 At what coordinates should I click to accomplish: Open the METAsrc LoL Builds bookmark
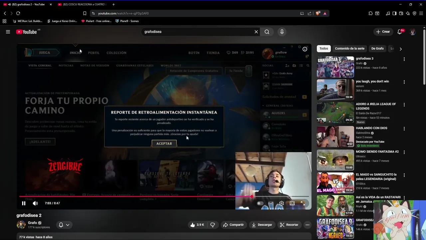28,21
